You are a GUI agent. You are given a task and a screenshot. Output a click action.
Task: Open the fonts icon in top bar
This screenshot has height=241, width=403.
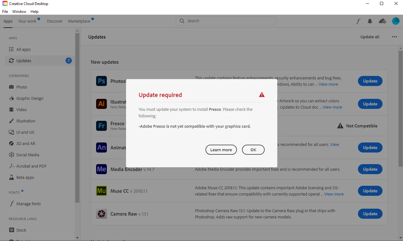[x=358, y=21]
